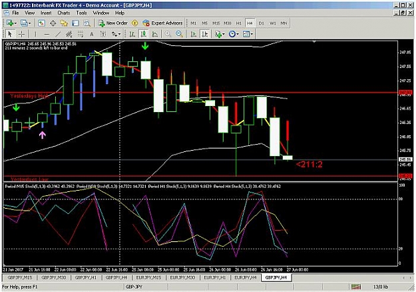This screenshot has width=416, height=292.
Task: Zoom in on the chart
Action: coord(168,34)
